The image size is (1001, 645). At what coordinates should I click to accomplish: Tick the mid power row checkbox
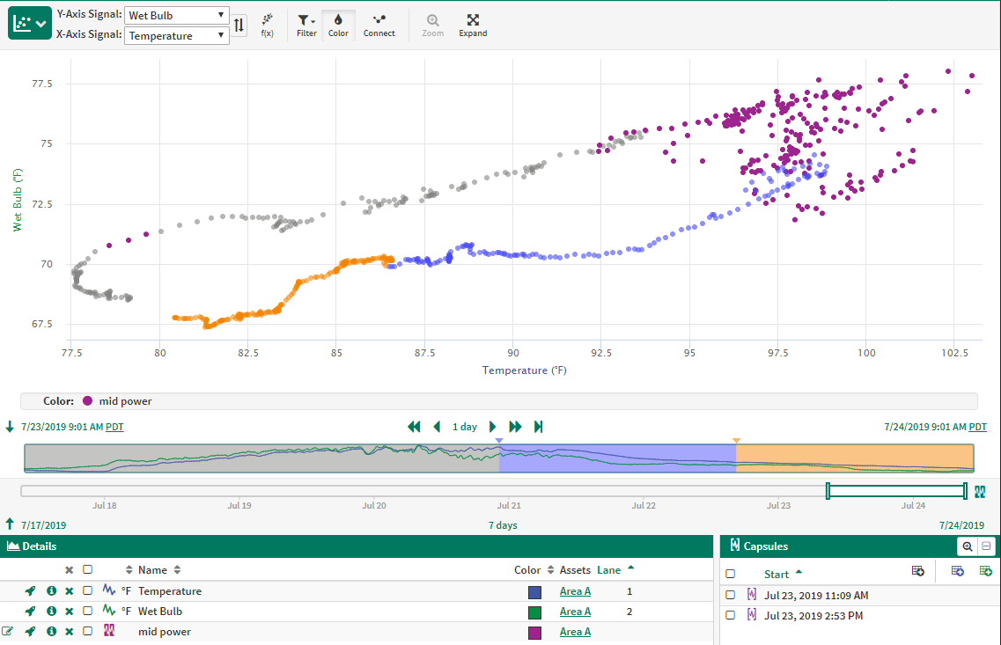[x=87, y=631]
